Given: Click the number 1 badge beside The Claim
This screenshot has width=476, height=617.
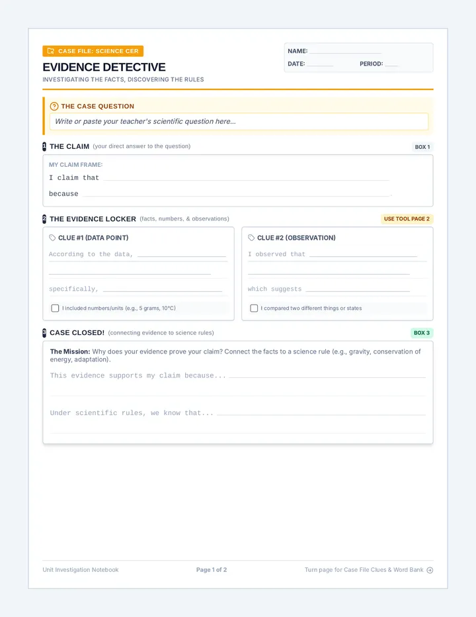Looking at the screenshot, I should 44,146.
